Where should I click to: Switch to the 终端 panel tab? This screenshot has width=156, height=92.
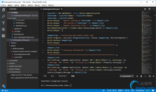pyautogui.click(x=73, y=76)
